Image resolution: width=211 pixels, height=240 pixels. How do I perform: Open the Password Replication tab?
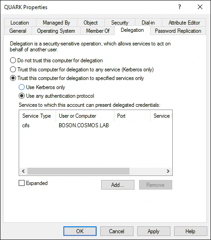(178, 31)
